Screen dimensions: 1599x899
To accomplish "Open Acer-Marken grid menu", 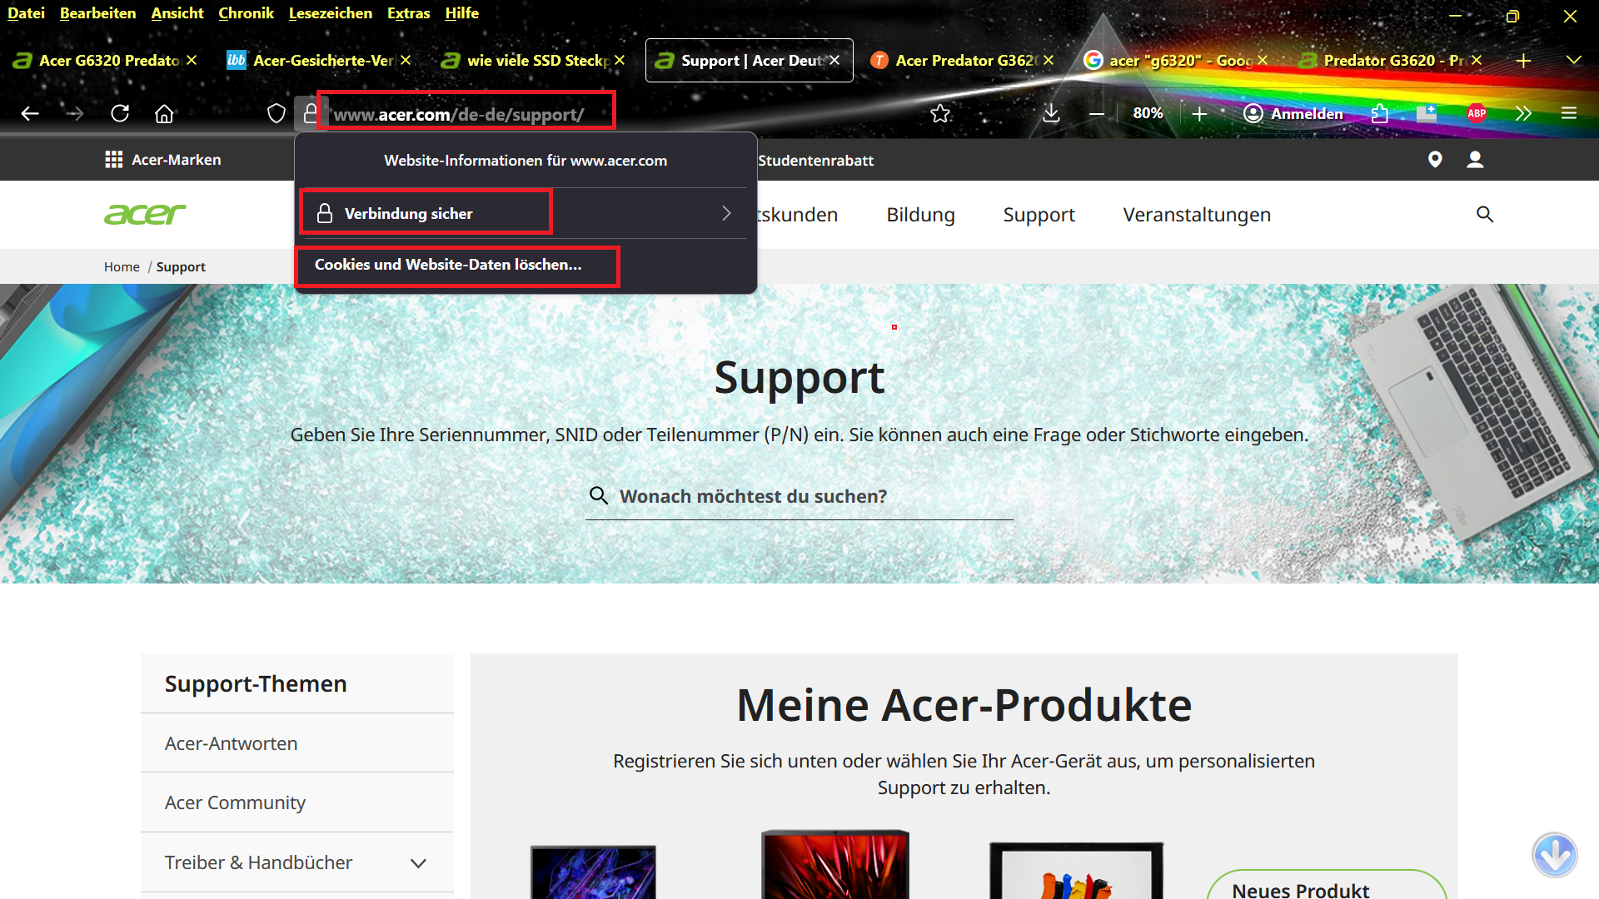I will pyautogui.click(x=163, y=160).
